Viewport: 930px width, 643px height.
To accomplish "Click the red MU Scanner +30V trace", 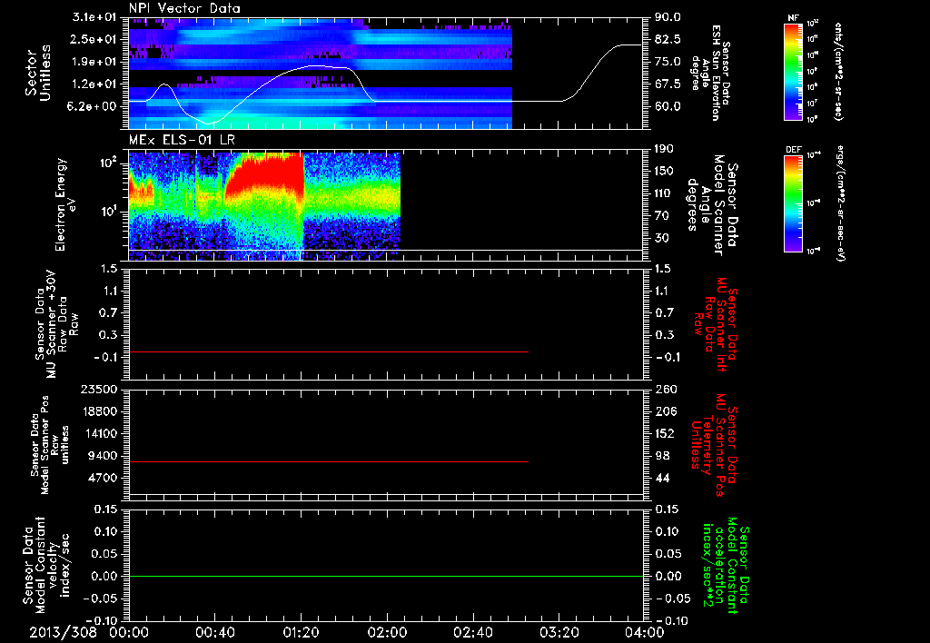I will point(328,352).
